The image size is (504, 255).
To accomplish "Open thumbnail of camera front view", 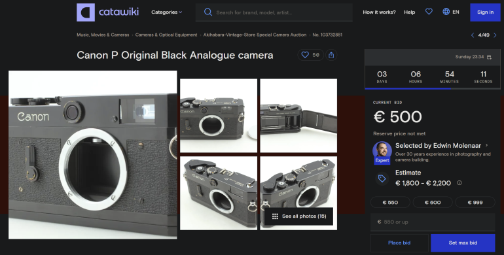I will tap(219, 116).
